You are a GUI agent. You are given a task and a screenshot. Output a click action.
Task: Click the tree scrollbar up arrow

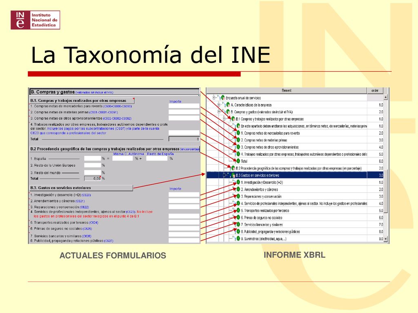pyautogui.click(x=385, y=97)
